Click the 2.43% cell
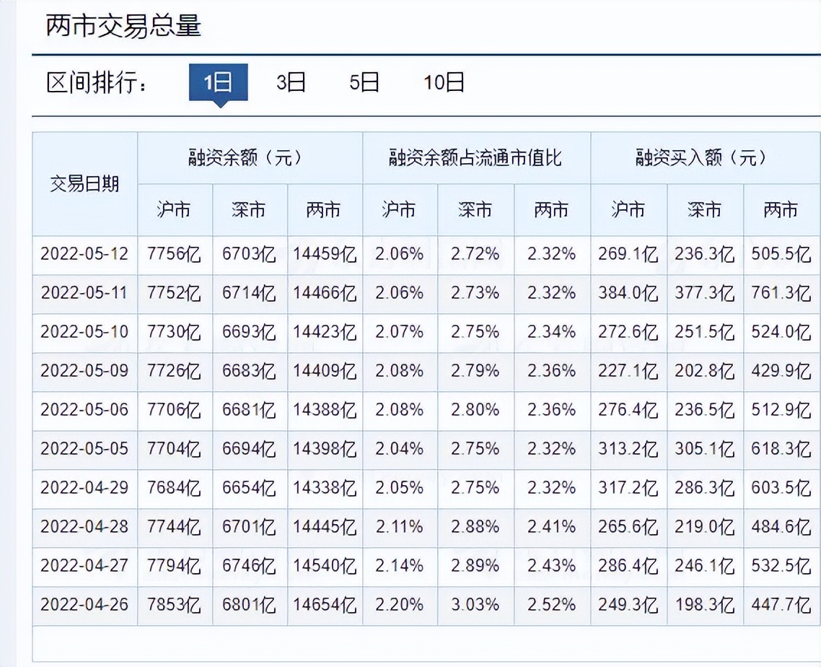Viewport: 821px width, 667px height. [x=552, y=567]
